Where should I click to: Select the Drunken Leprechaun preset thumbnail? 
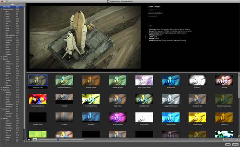pyautogui.click(x=224, y=99)
